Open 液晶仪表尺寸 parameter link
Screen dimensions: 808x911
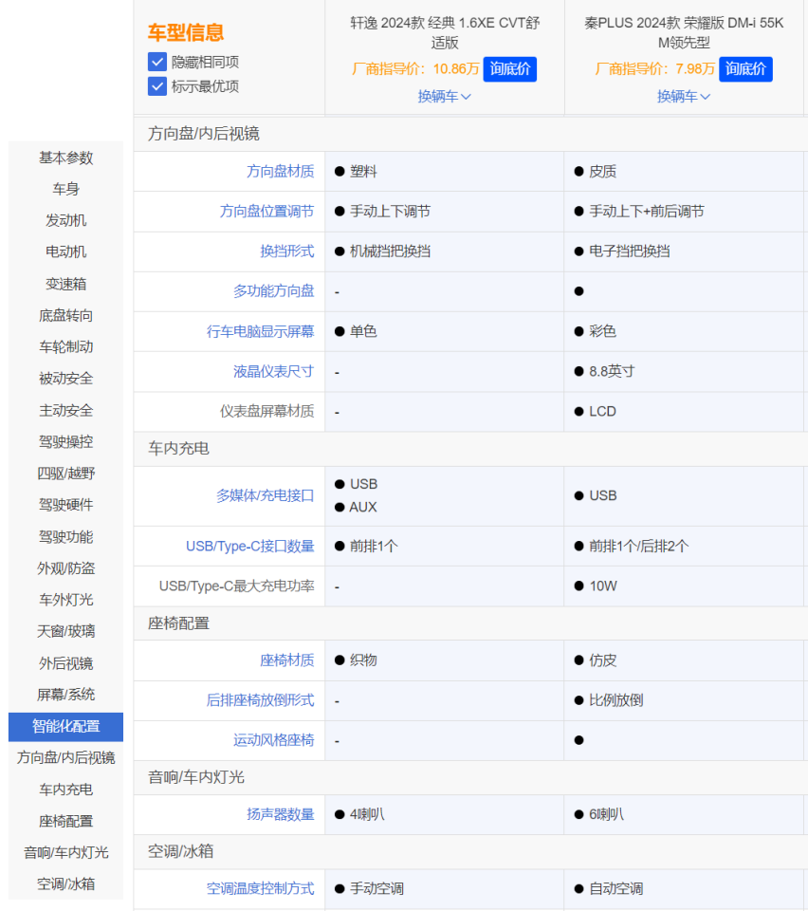[274, 372]
